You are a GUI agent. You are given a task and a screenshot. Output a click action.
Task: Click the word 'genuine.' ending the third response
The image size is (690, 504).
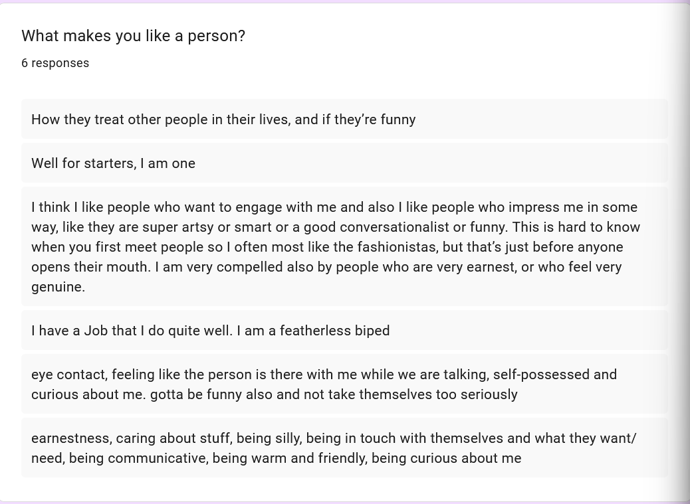coord(58,287)
